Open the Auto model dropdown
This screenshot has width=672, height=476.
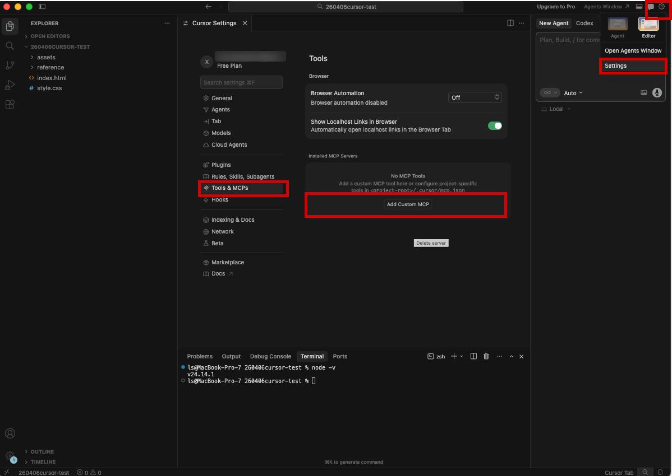click(573, 93)
